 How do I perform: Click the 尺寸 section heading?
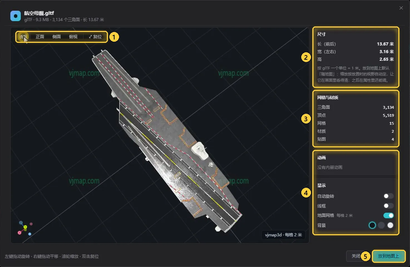[x=321, y=34]
